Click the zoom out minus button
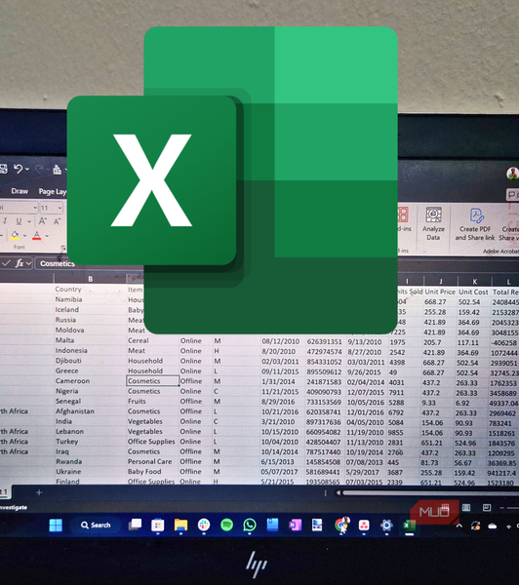Viewport: 519px width, 585px height. coord(501,508)
